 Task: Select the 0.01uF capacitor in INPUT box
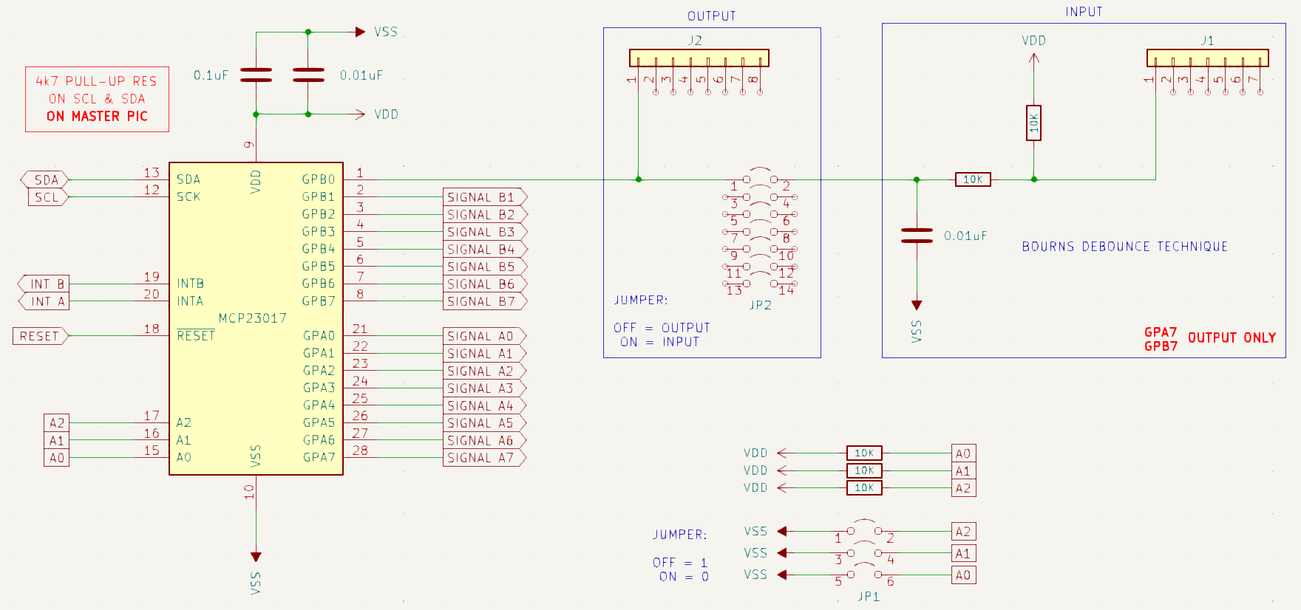[x=917, y=236]
